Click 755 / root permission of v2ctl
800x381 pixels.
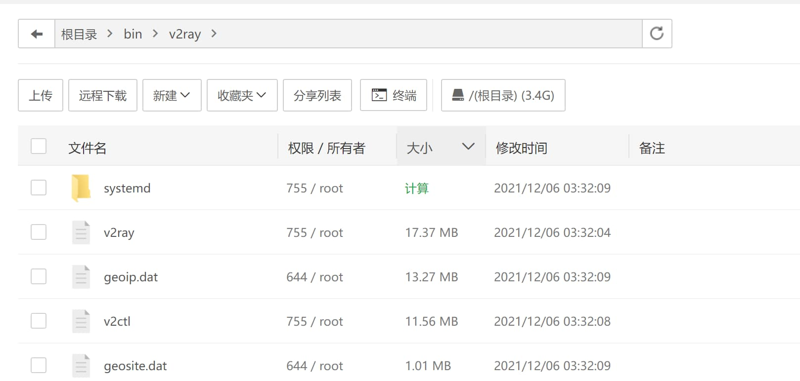[315, 321]
